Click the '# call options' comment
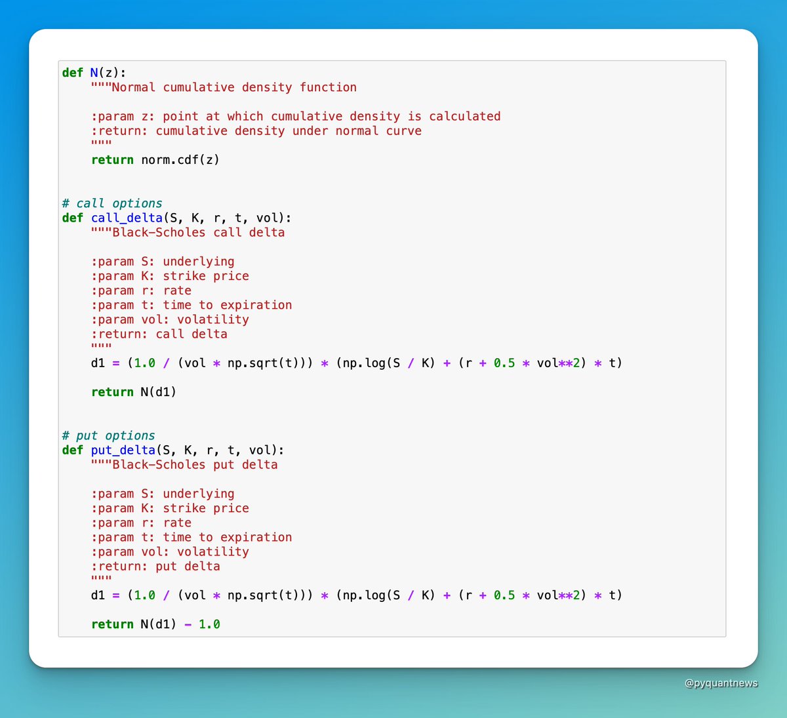 point(112,203)
